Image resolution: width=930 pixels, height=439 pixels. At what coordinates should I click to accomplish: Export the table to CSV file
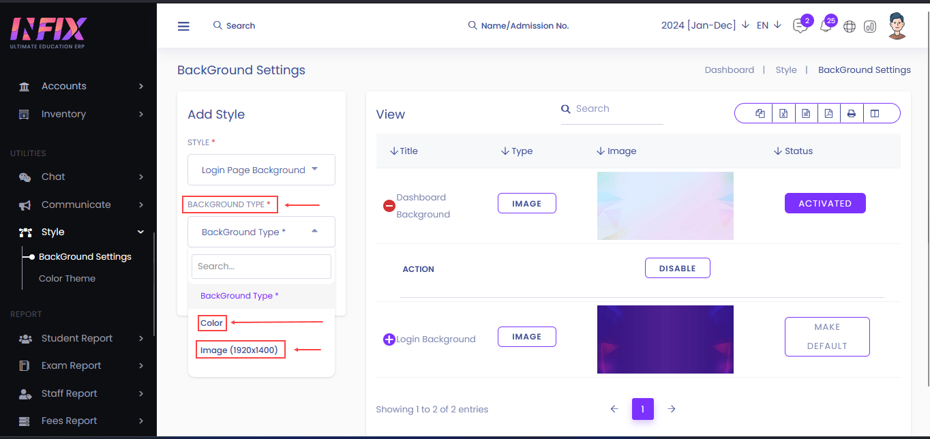(806, 114)
